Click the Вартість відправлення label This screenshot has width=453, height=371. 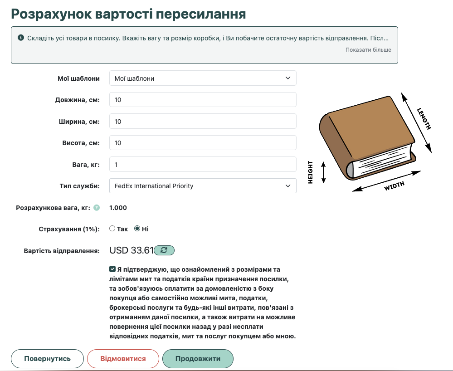(x=62, y=251)
